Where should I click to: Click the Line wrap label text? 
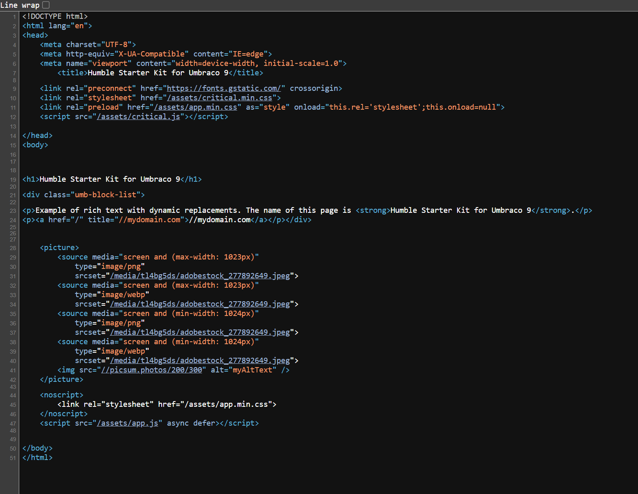point(20,5)
